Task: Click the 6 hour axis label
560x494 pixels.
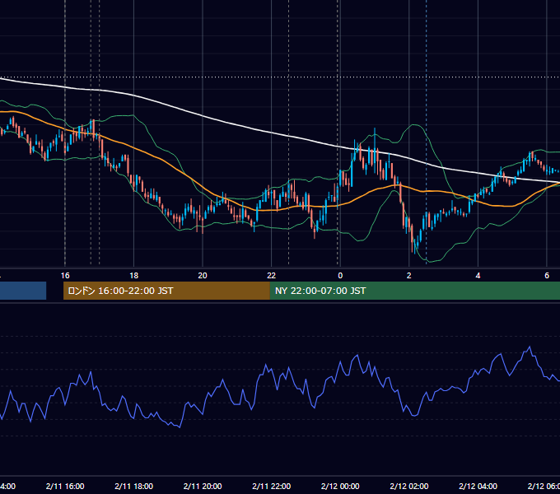Action: click(547, 276)
